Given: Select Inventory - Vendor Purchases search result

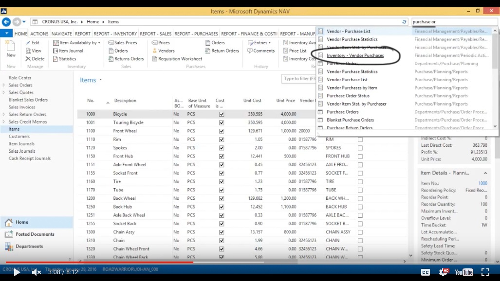Looking at the screenshot, I should (355, 55).
